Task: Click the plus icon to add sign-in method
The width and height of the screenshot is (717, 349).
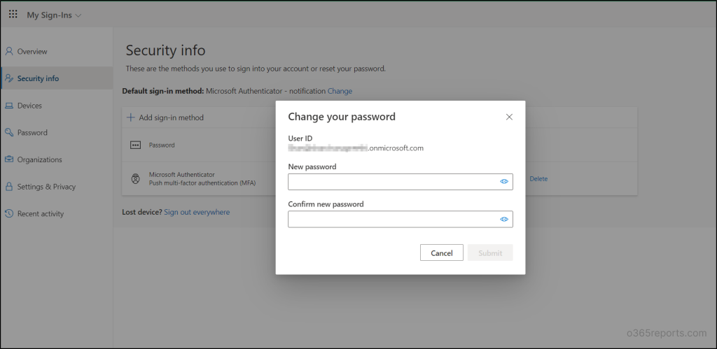Action: pyautogui.click(x=131, y=117)
